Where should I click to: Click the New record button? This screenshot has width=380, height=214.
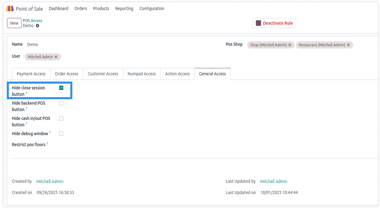(x=14, y=23)
